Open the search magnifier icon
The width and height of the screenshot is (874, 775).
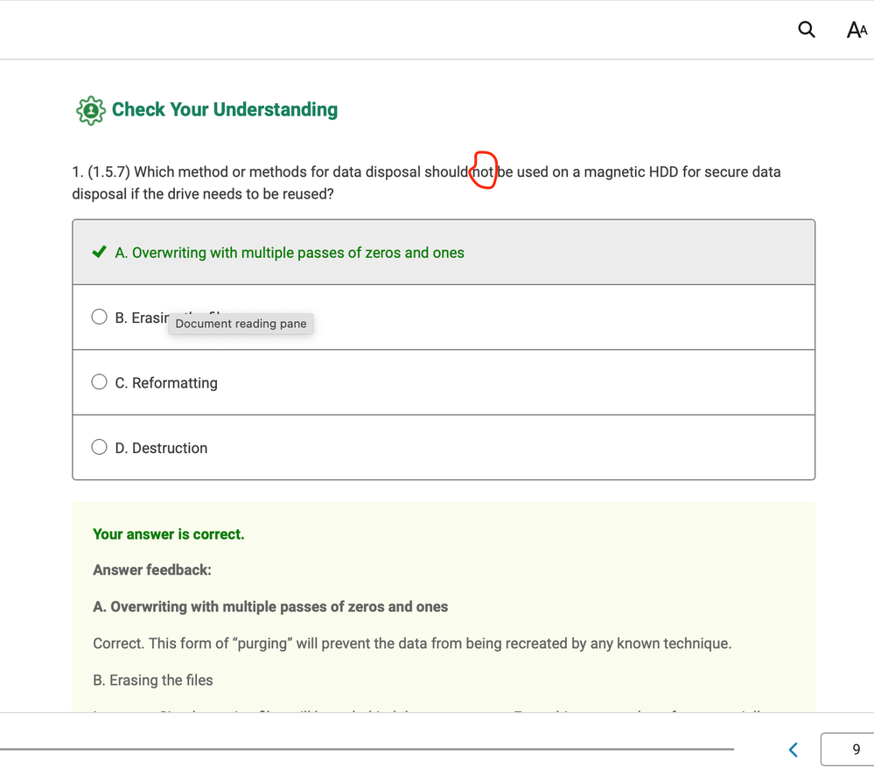(807, 30)
